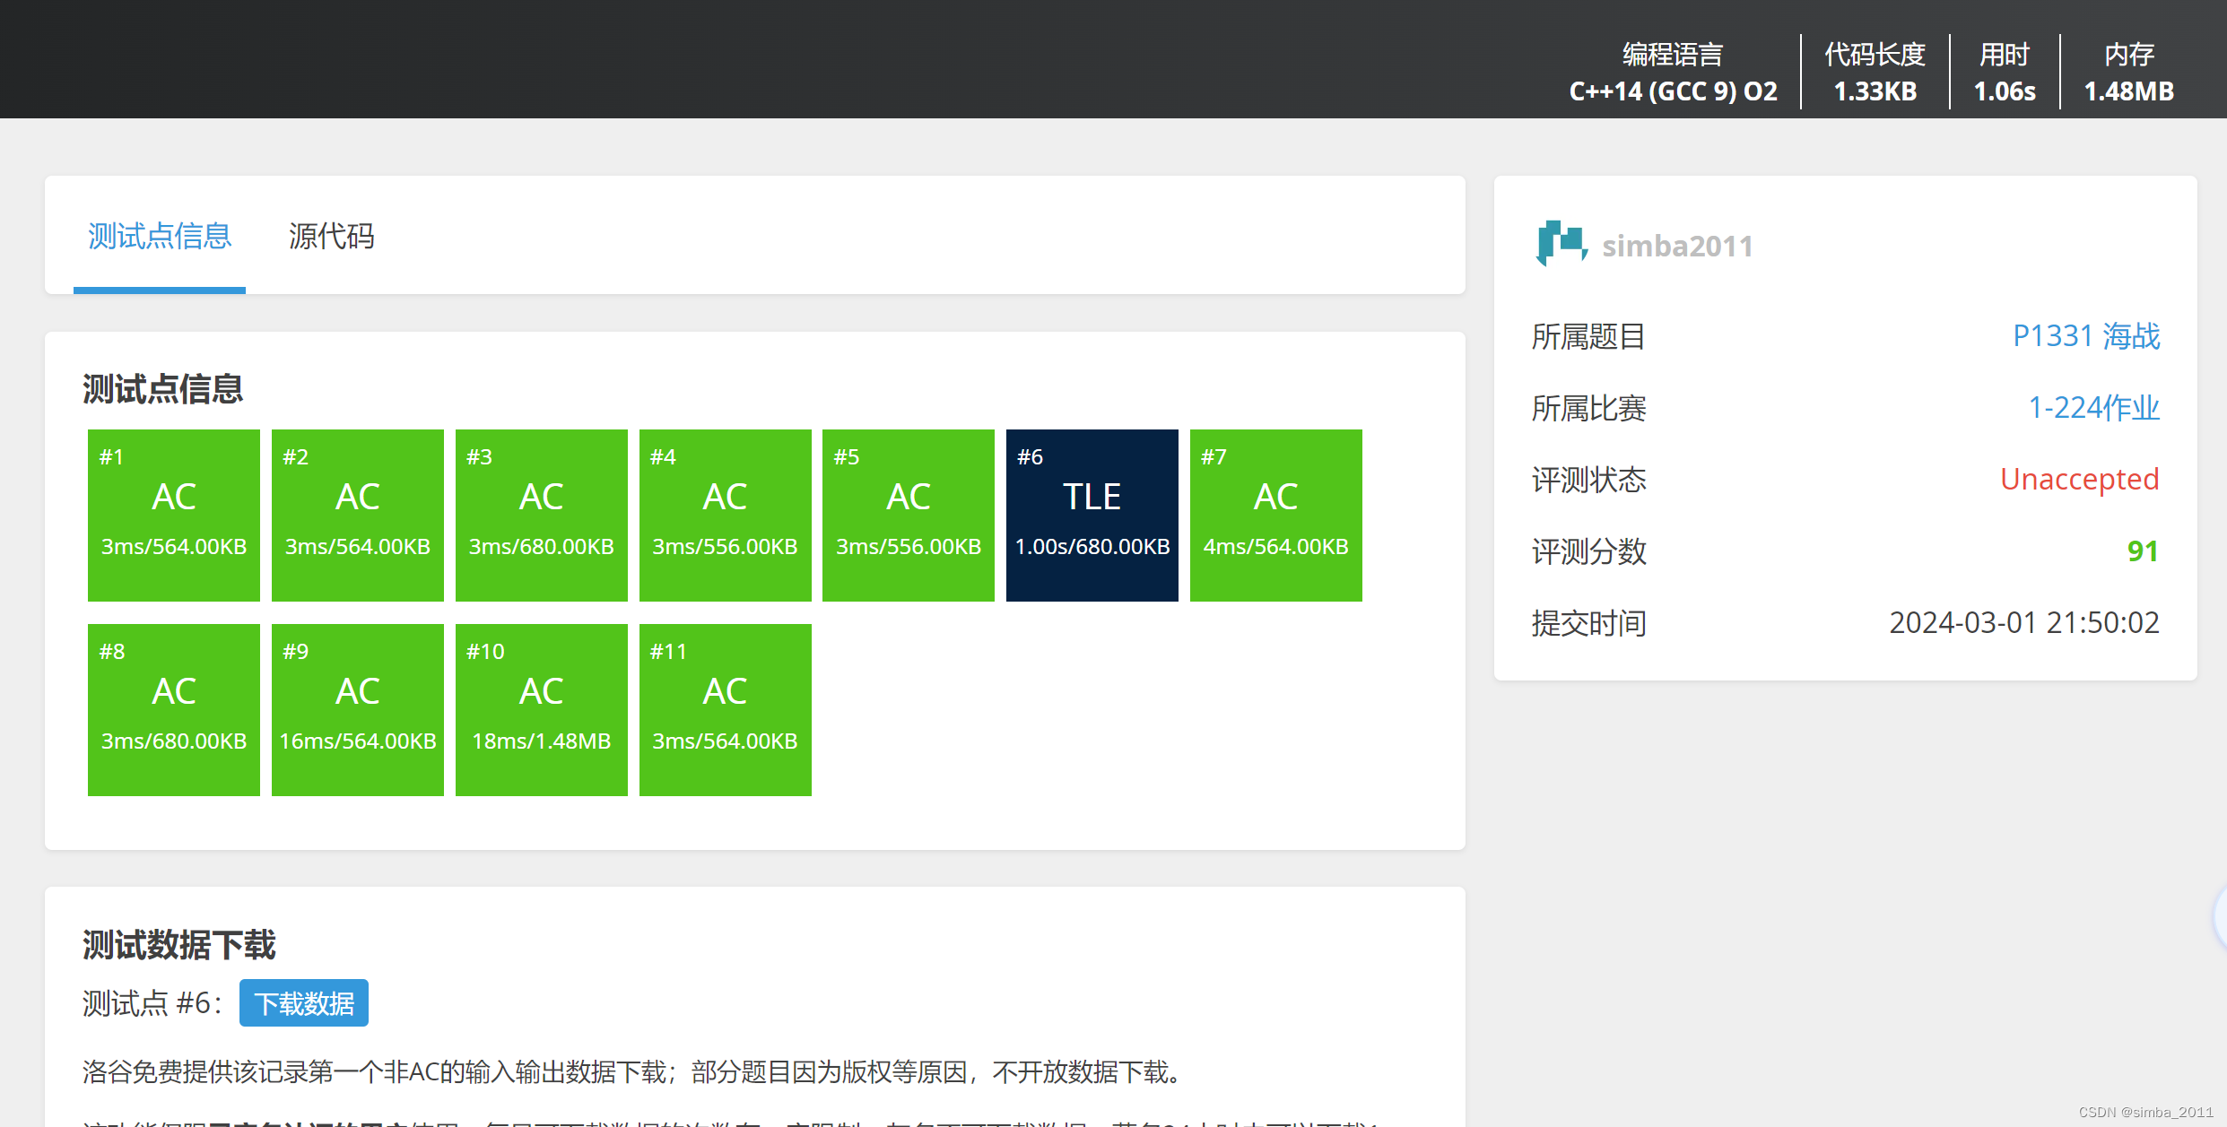Click the simba2011 user avatar icon
This screenshot has height=1127, width=2227.
point(1561,244)
